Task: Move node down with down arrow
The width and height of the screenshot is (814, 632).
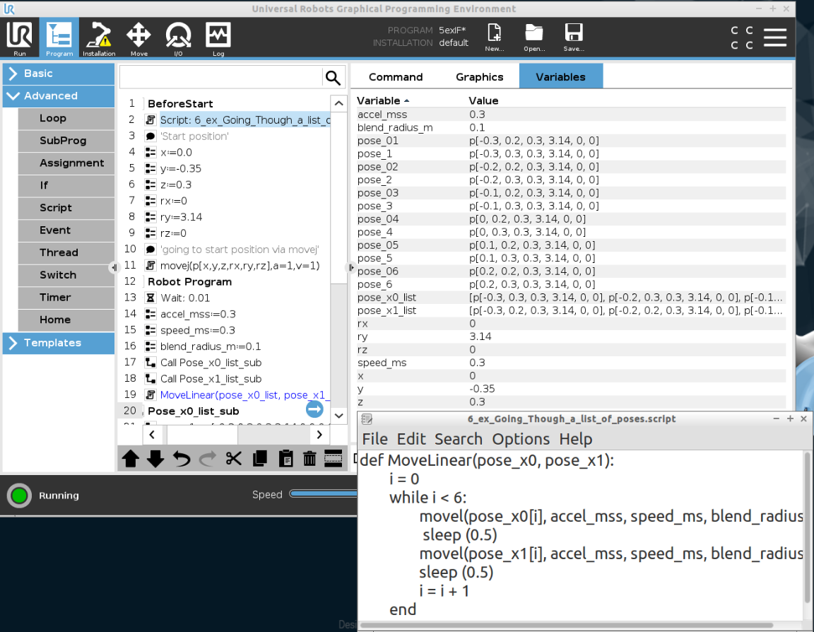Action: tap(155, 459)
